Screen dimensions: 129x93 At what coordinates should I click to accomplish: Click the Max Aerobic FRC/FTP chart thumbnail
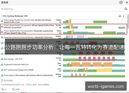pos(94,59)
